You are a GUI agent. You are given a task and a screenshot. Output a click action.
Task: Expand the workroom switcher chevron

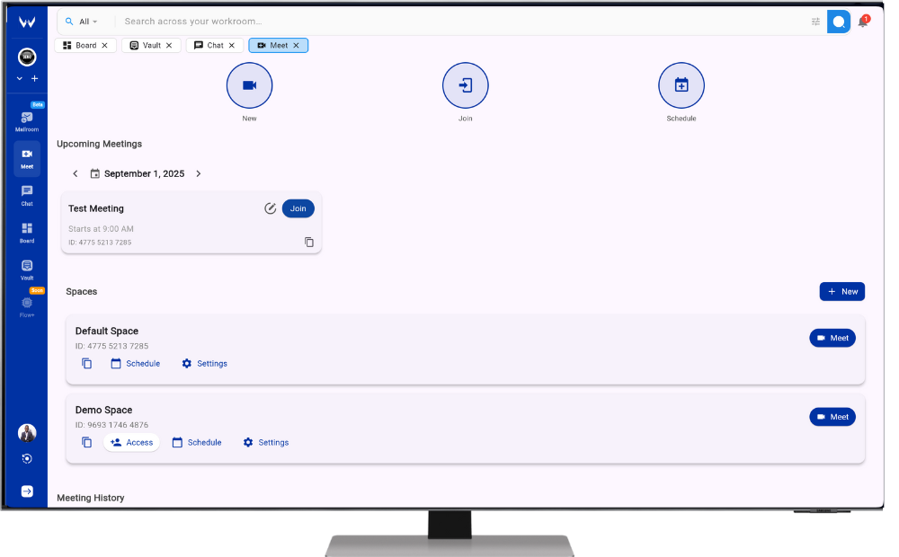20,79
